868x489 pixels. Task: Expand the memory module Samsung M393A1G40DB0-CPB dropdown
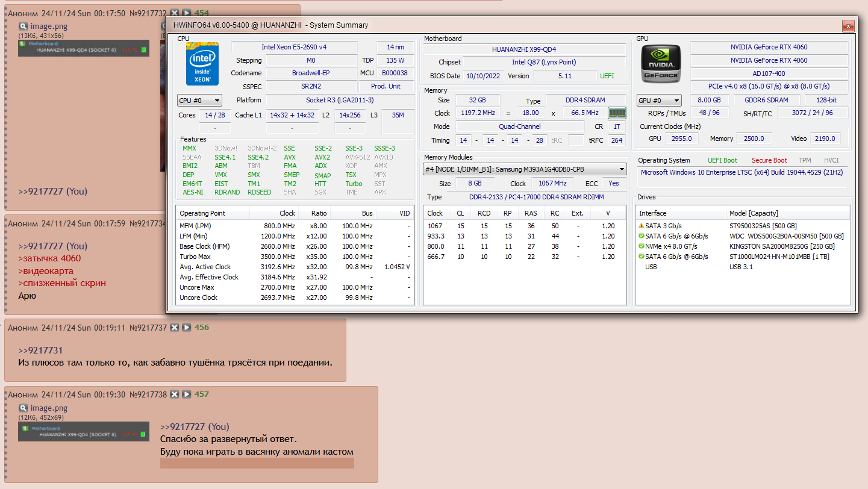click(x=525, y=169)
